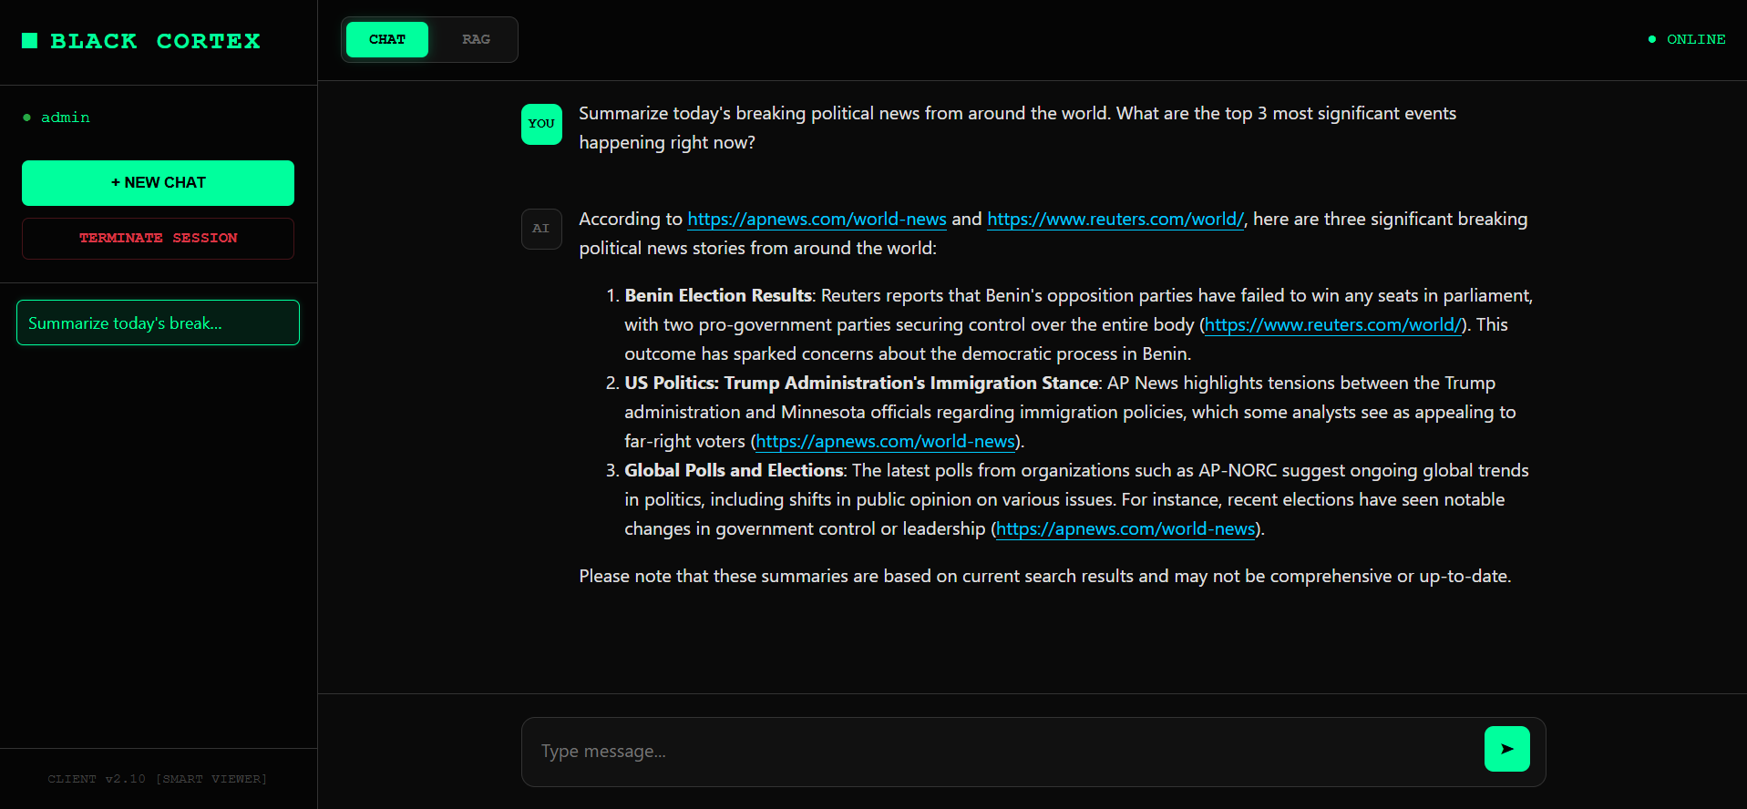Click the YOU avatar badge
The height and width of the screenshot is (809, 1747).
coord(541,124)
